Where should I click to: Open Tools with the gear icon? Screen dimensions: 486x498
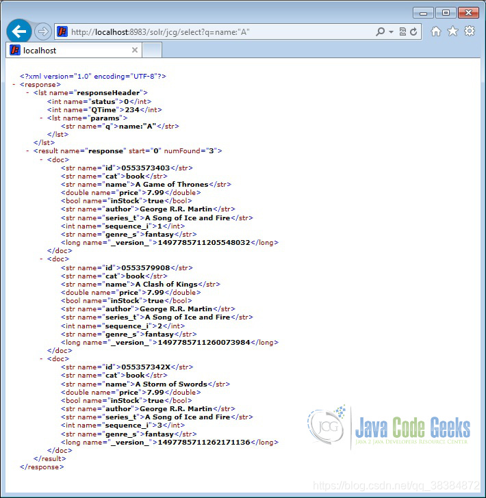coord(470,31)
